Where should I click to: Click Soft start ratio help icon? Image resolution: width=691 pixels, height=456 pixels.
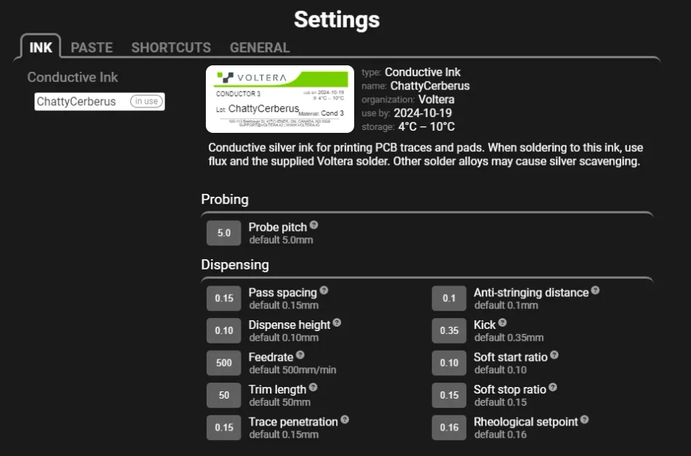(554, 355)
